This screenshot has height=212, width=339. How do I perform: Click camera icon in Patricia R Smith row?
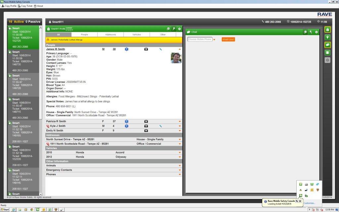(146, 121)
